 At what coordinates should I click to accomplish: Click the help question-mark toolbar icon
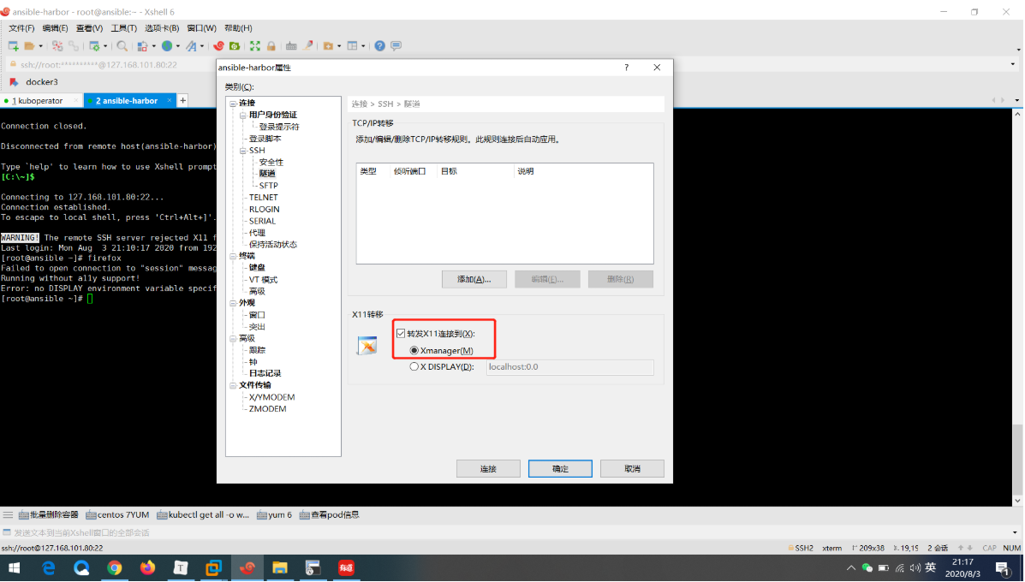[379, 46]
